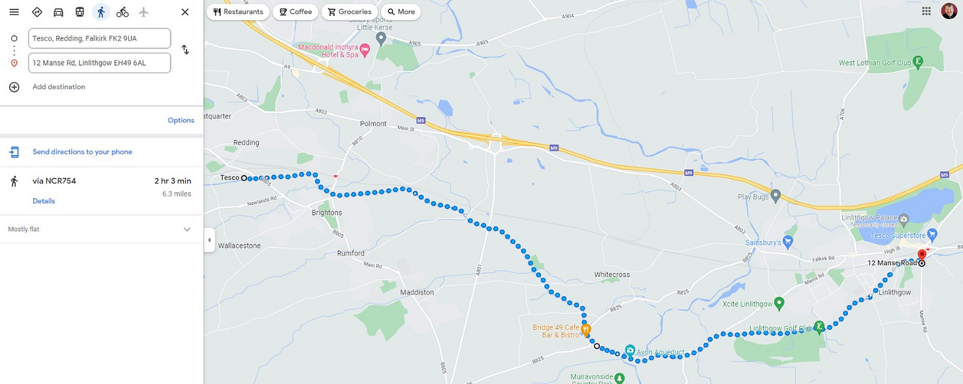Choose transit travel mode icon

79,12
